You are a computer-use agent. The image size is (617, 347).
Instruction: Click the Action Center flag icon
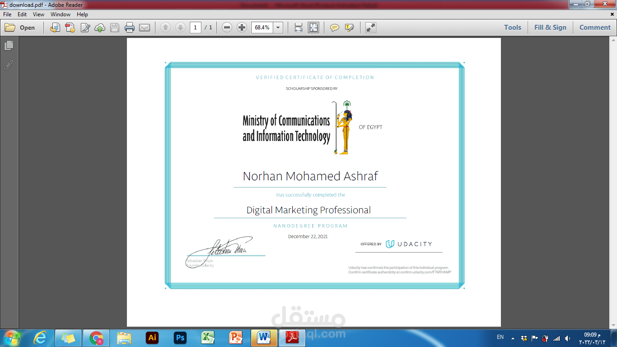(535, 338)
